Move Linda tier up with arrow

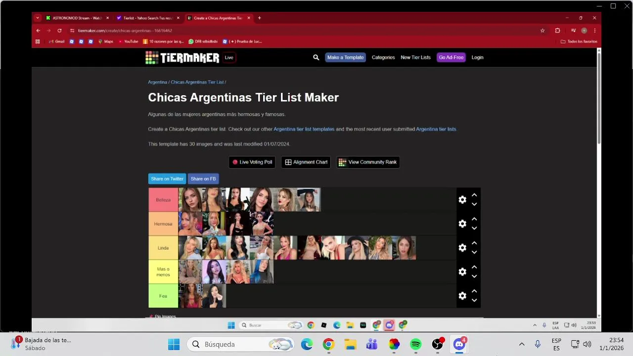point(474,243)
